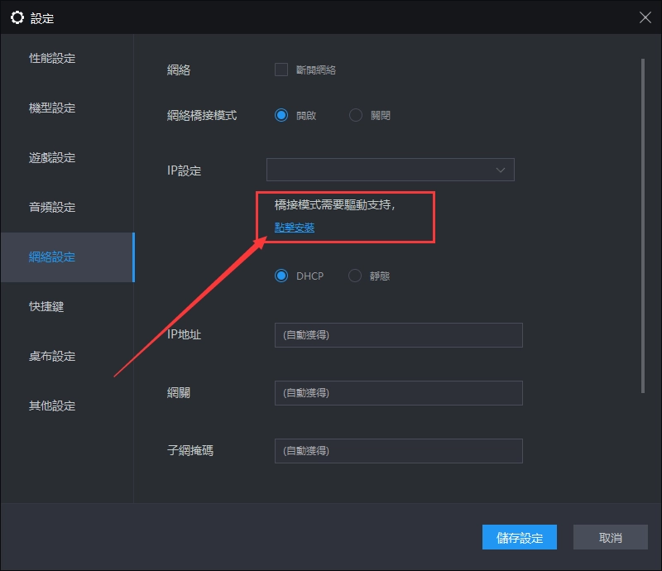Enable the 斷開網絡 checkbox
This screenshot has width=662, height=571.
(x=281, y=70)
